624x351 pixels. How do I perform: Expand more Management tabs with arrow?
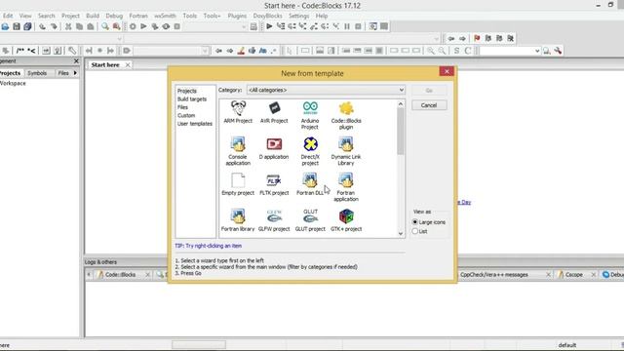[x=75, y=73]
